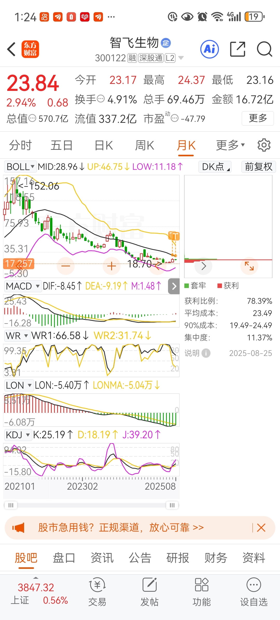Tap the 市盈 info icon
This screenshot has height=620, width=280.
[x=175, y=118]
